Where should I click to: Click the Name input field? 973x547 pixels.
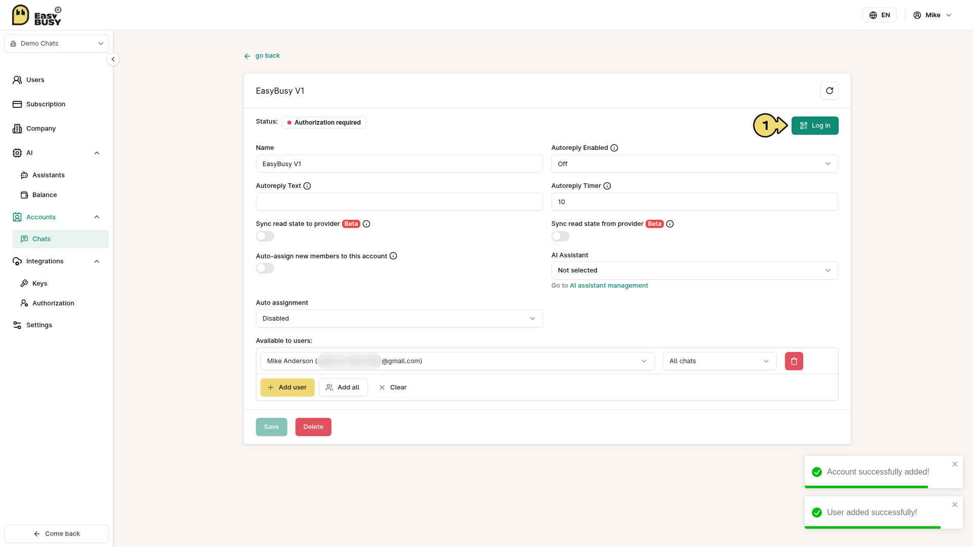(x=399, y=164)
